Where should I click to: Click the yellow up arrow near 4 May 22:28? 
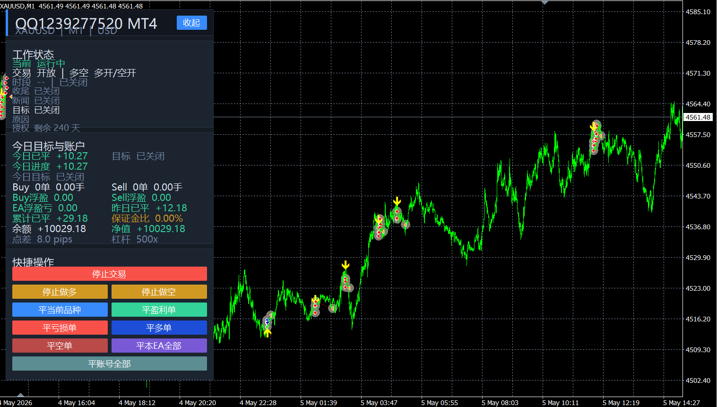pos(268,333)
